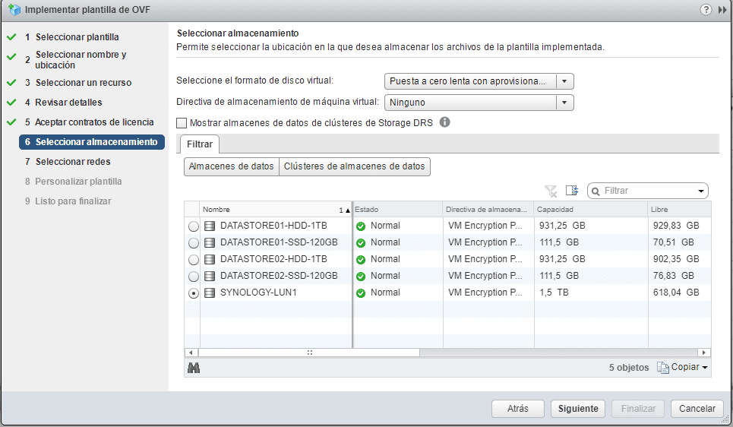Enable Storage DRS cluster datastores checkbox
This screenshot has width=733, height=427.
[182, 122]
